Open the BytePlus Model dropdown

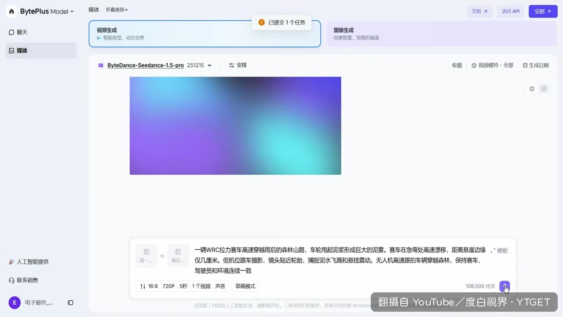(x=47, y=11)
